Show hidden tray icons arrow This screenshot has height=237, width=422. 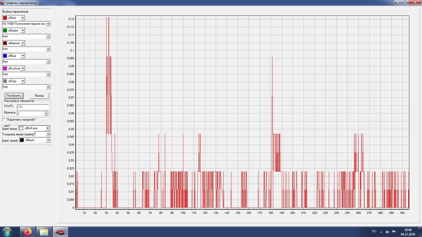click(381, 232)
